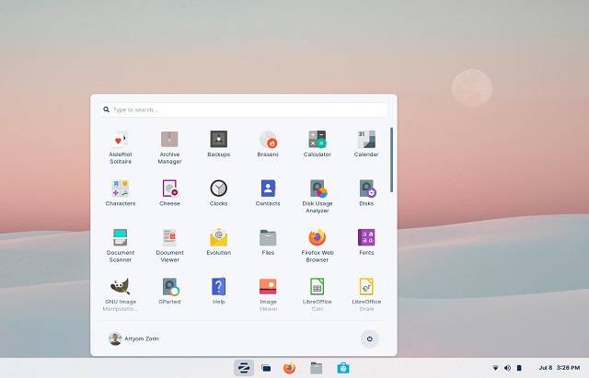Open Disk Usage Analyzer
Viewport: 589px width, 378px height.
click(317, 196)
